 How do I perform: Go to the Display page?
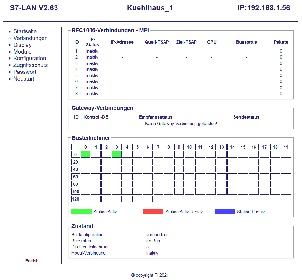tap(22, 45)
